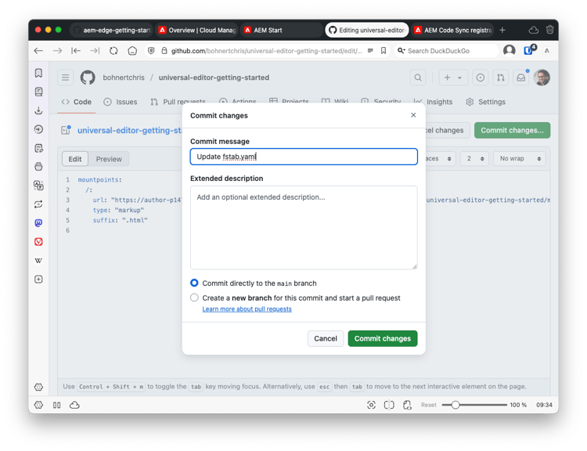This screenshot has height=451, width=587.
Task: Open the downloads panel in the sidebar
Action: tap(38, 110)
